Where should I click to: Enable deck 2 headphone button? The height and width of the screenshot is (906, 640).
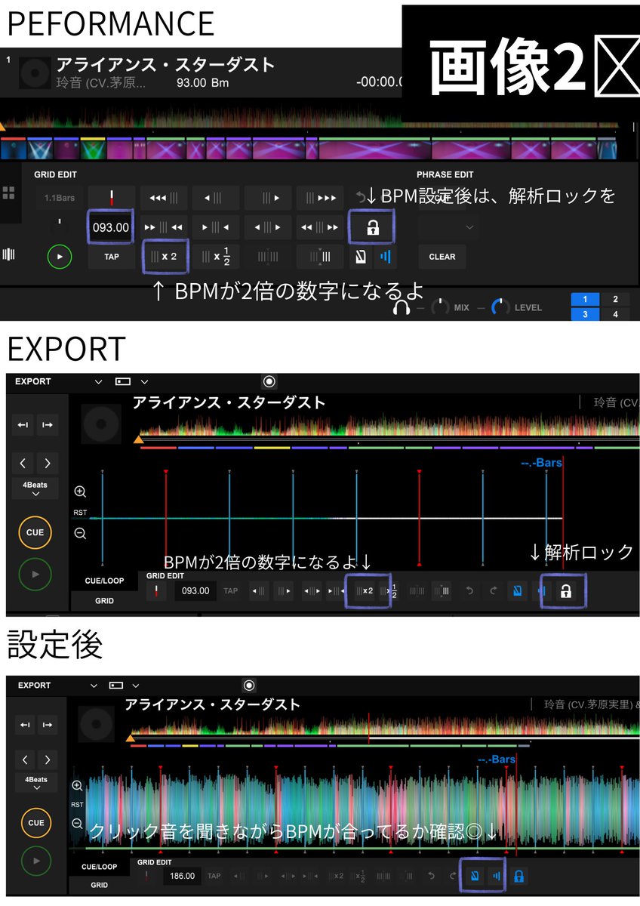pyautogui.click(x=615, y=299)
